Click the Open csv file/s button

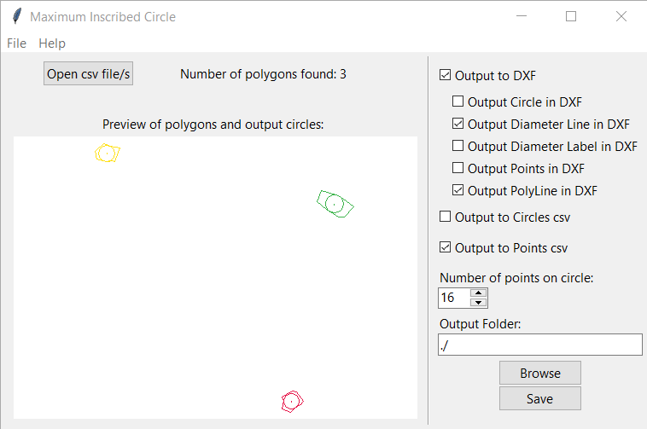pyautogui.click(x=88, y=73)
